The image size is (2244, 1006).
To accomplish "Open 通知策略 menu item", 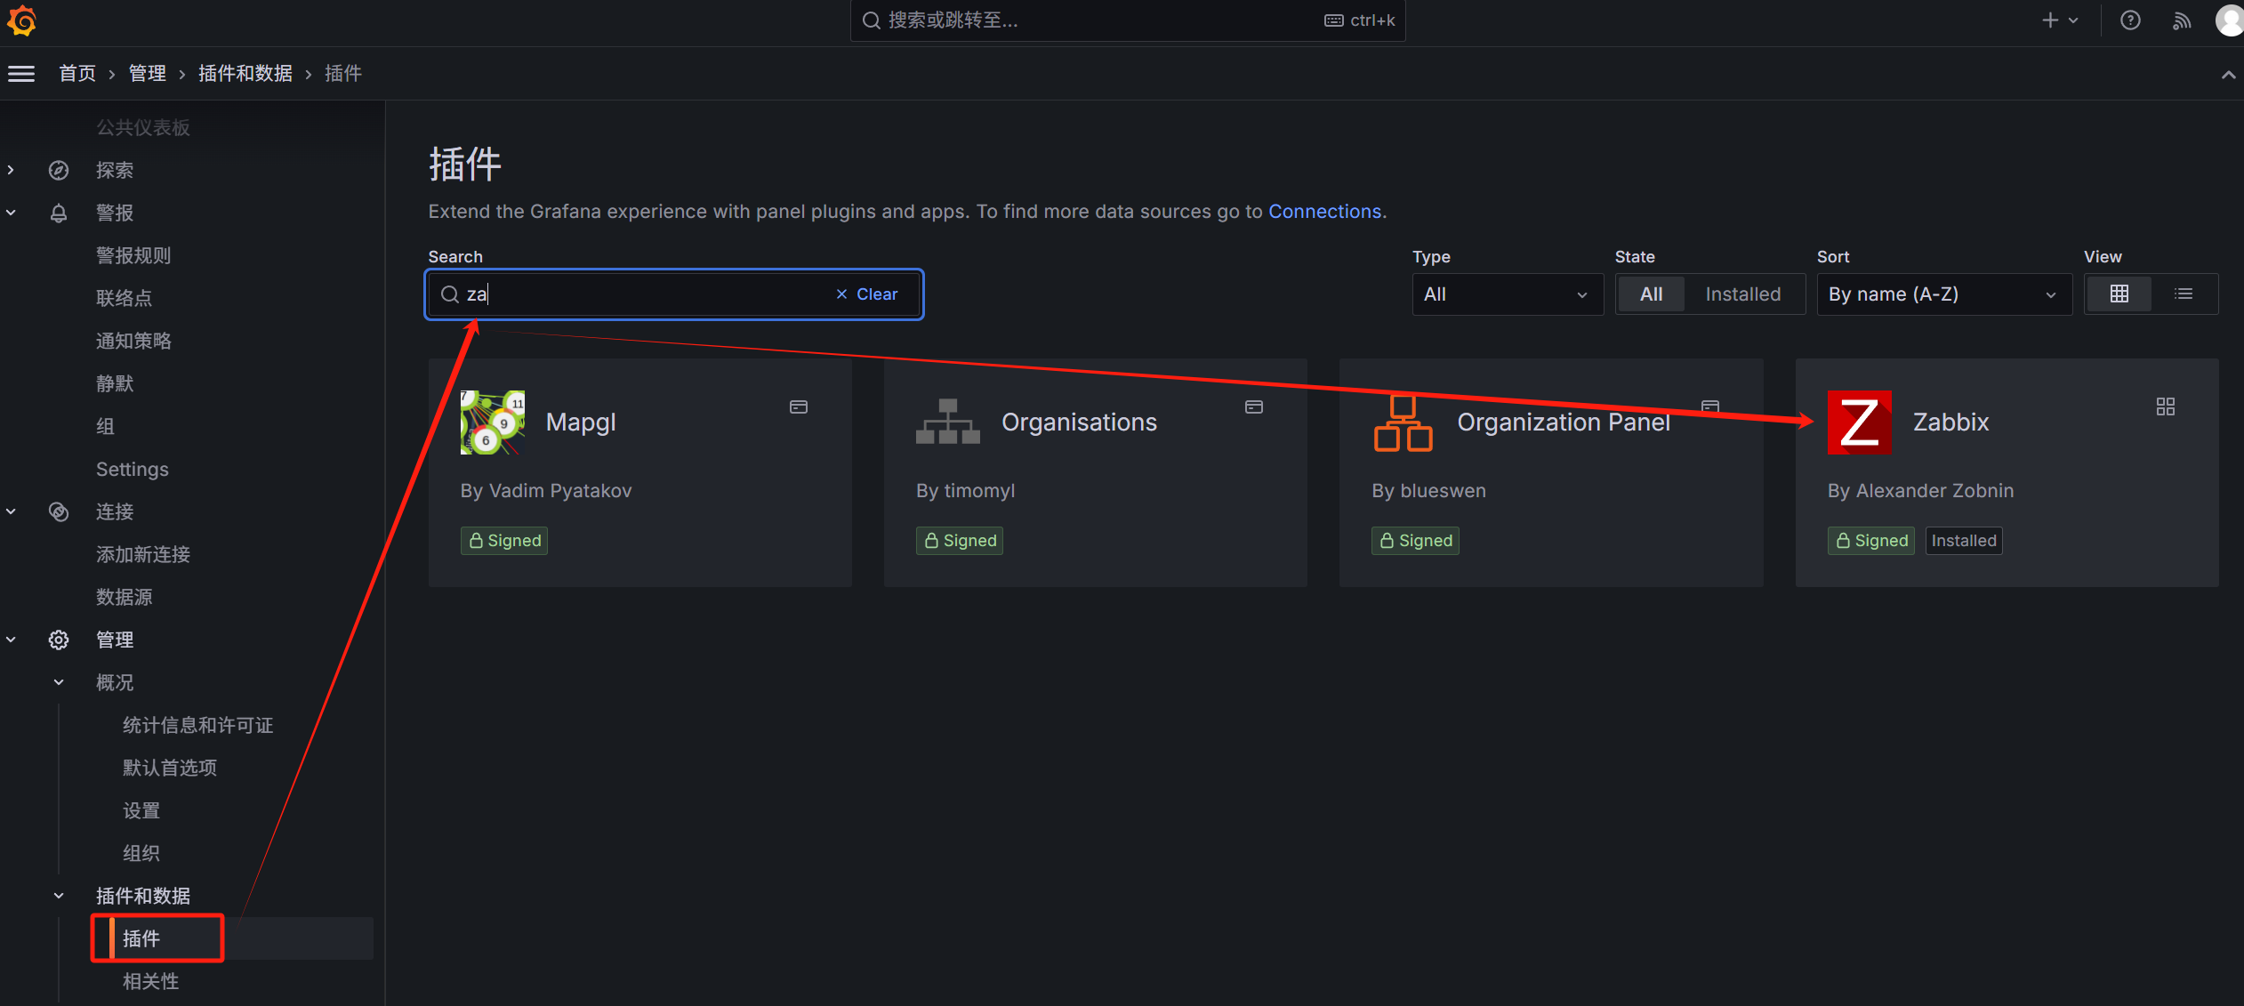I will [x=133, y=341].
